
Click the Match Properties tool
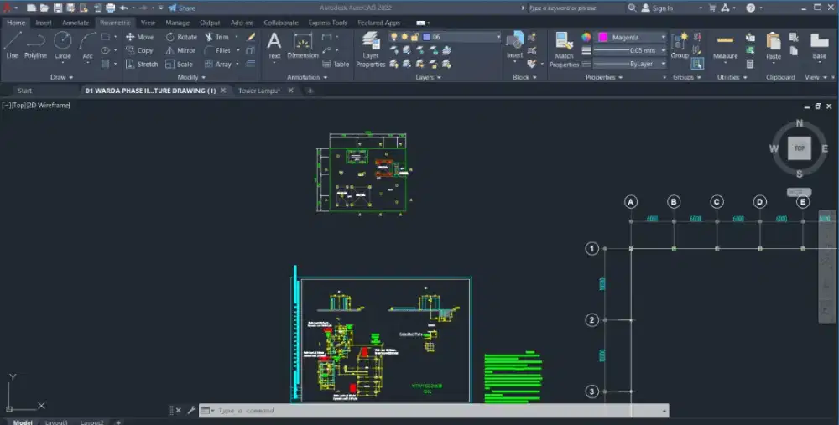tap(564, 49)
